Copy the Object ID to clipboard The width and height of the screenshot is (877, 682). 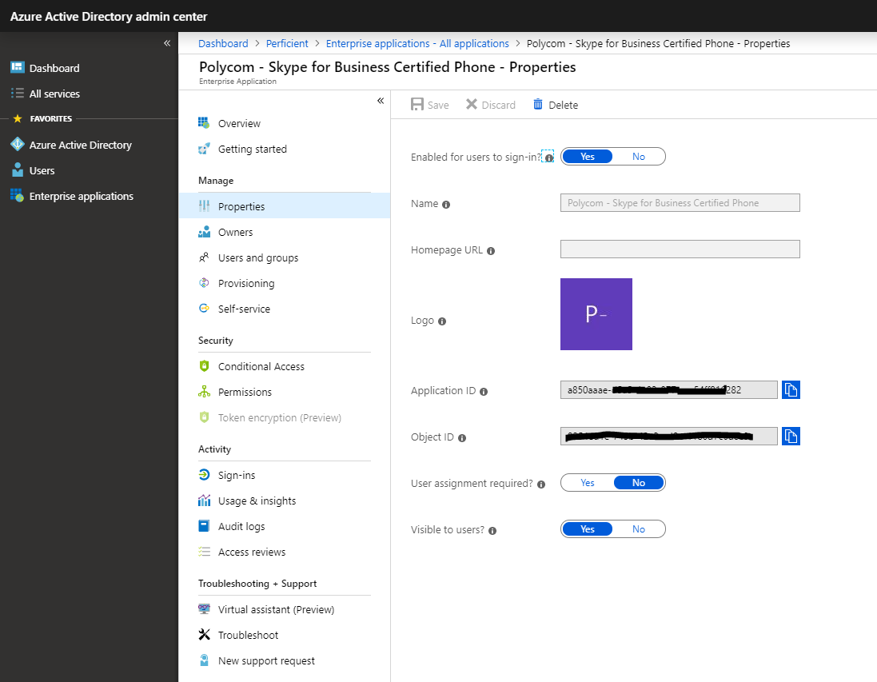click(791, 436)
